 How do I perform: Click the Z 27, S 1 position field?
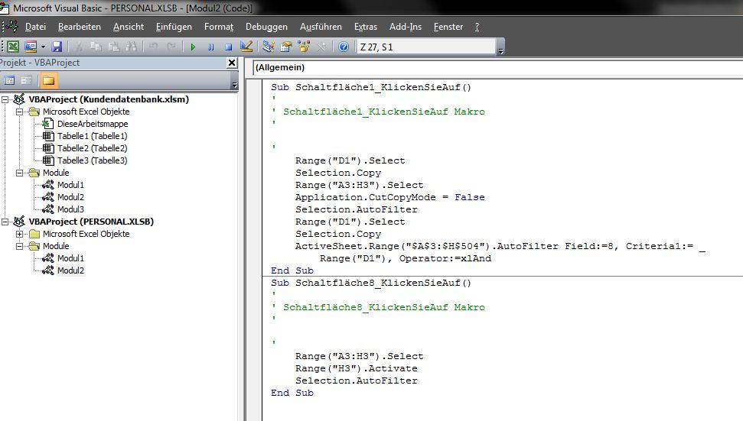pyautogui.click(x=426, y=47)
